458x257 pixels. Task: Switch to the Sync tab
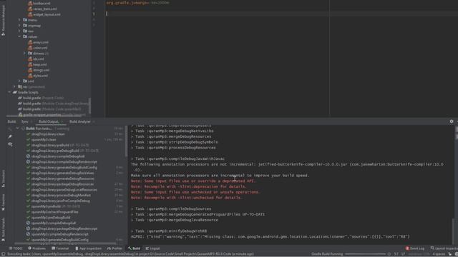point(25,121)
